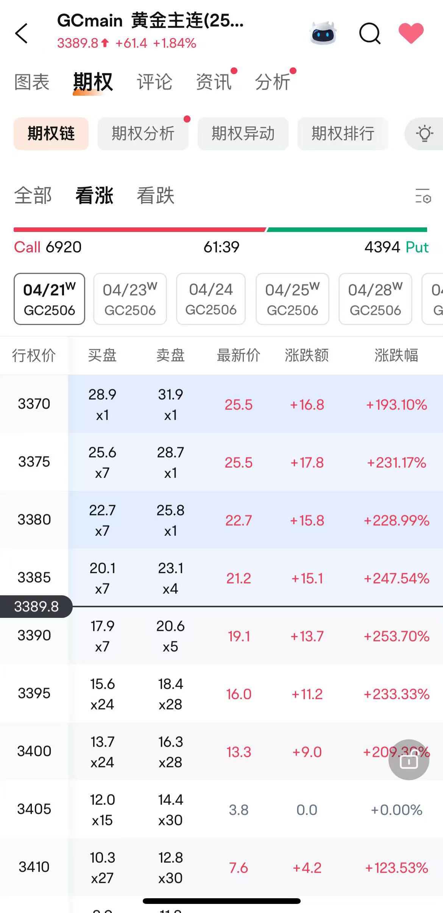The width and height of the screenshot is (443, 913).
Task: Open the lightbulb tips button
Action: coord(424,134)
